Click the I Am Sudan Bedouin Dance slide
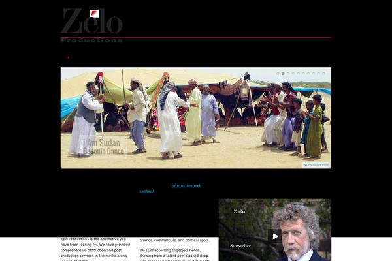This screenshot has height=261, width=392. (196, 118)
